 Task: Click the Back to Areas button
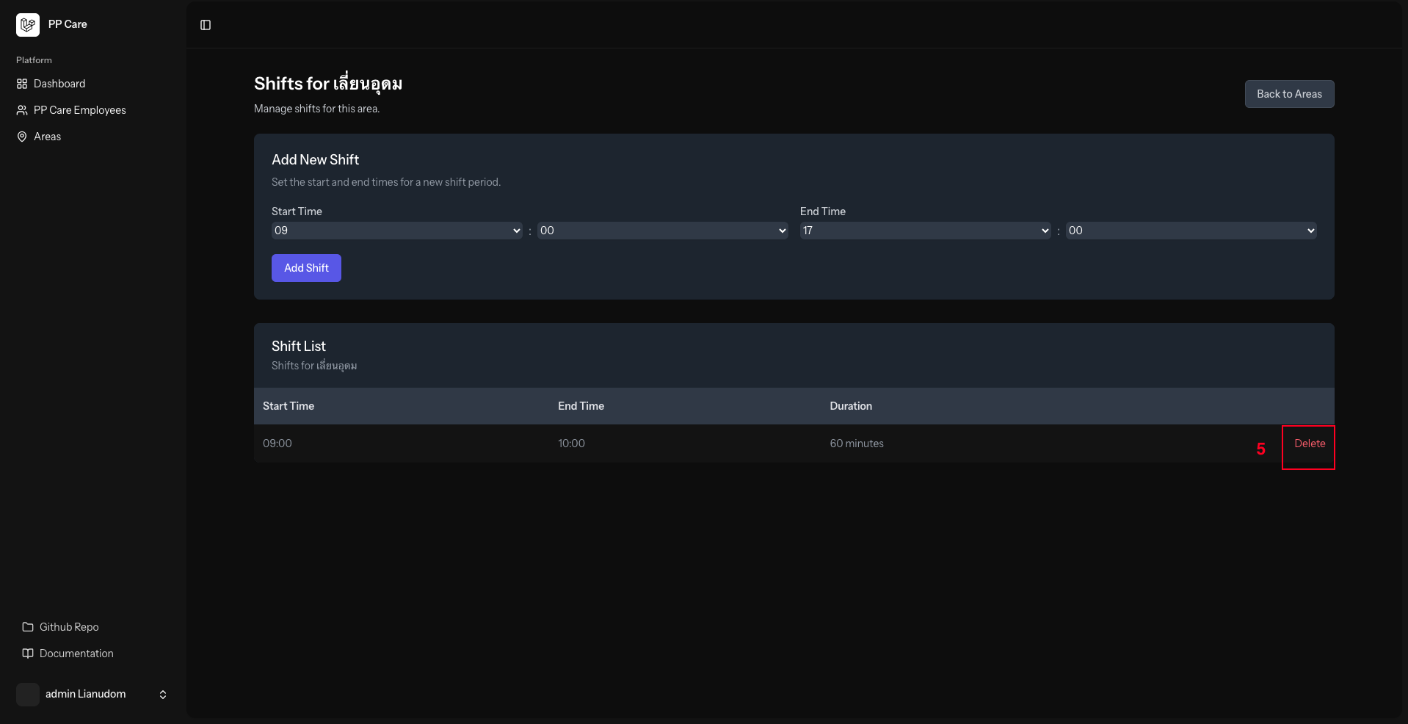[1289, 94]
